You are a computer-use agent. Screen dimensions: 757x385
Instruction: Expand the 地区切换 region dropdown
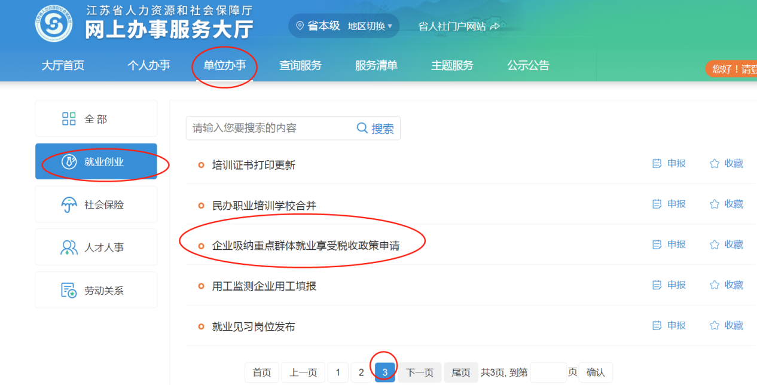[370, 26]
